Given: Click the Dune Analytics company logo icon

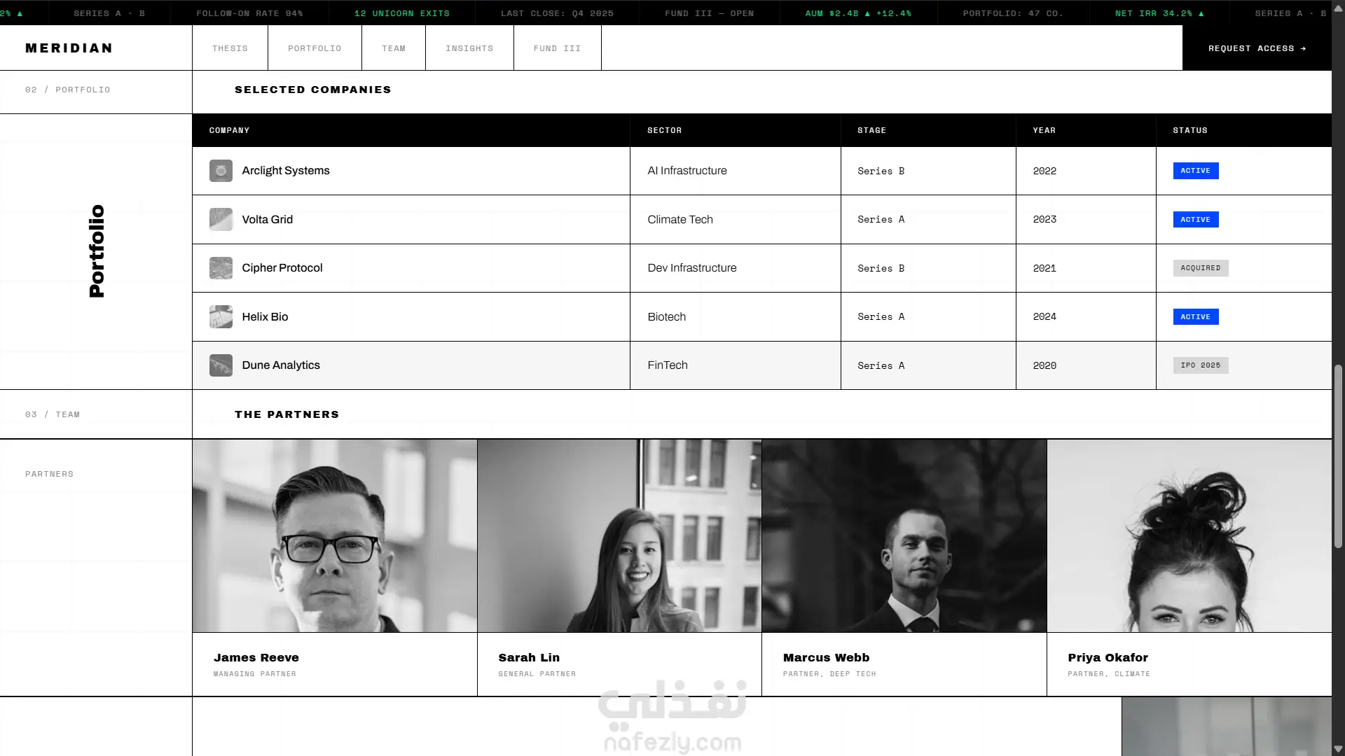Looking at the screenshot, I should [221, 365].
